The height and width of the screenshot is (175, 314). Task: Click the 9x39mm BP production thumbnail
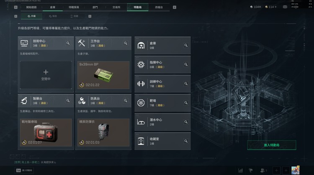pyautogui.click(x=103, y=75)
